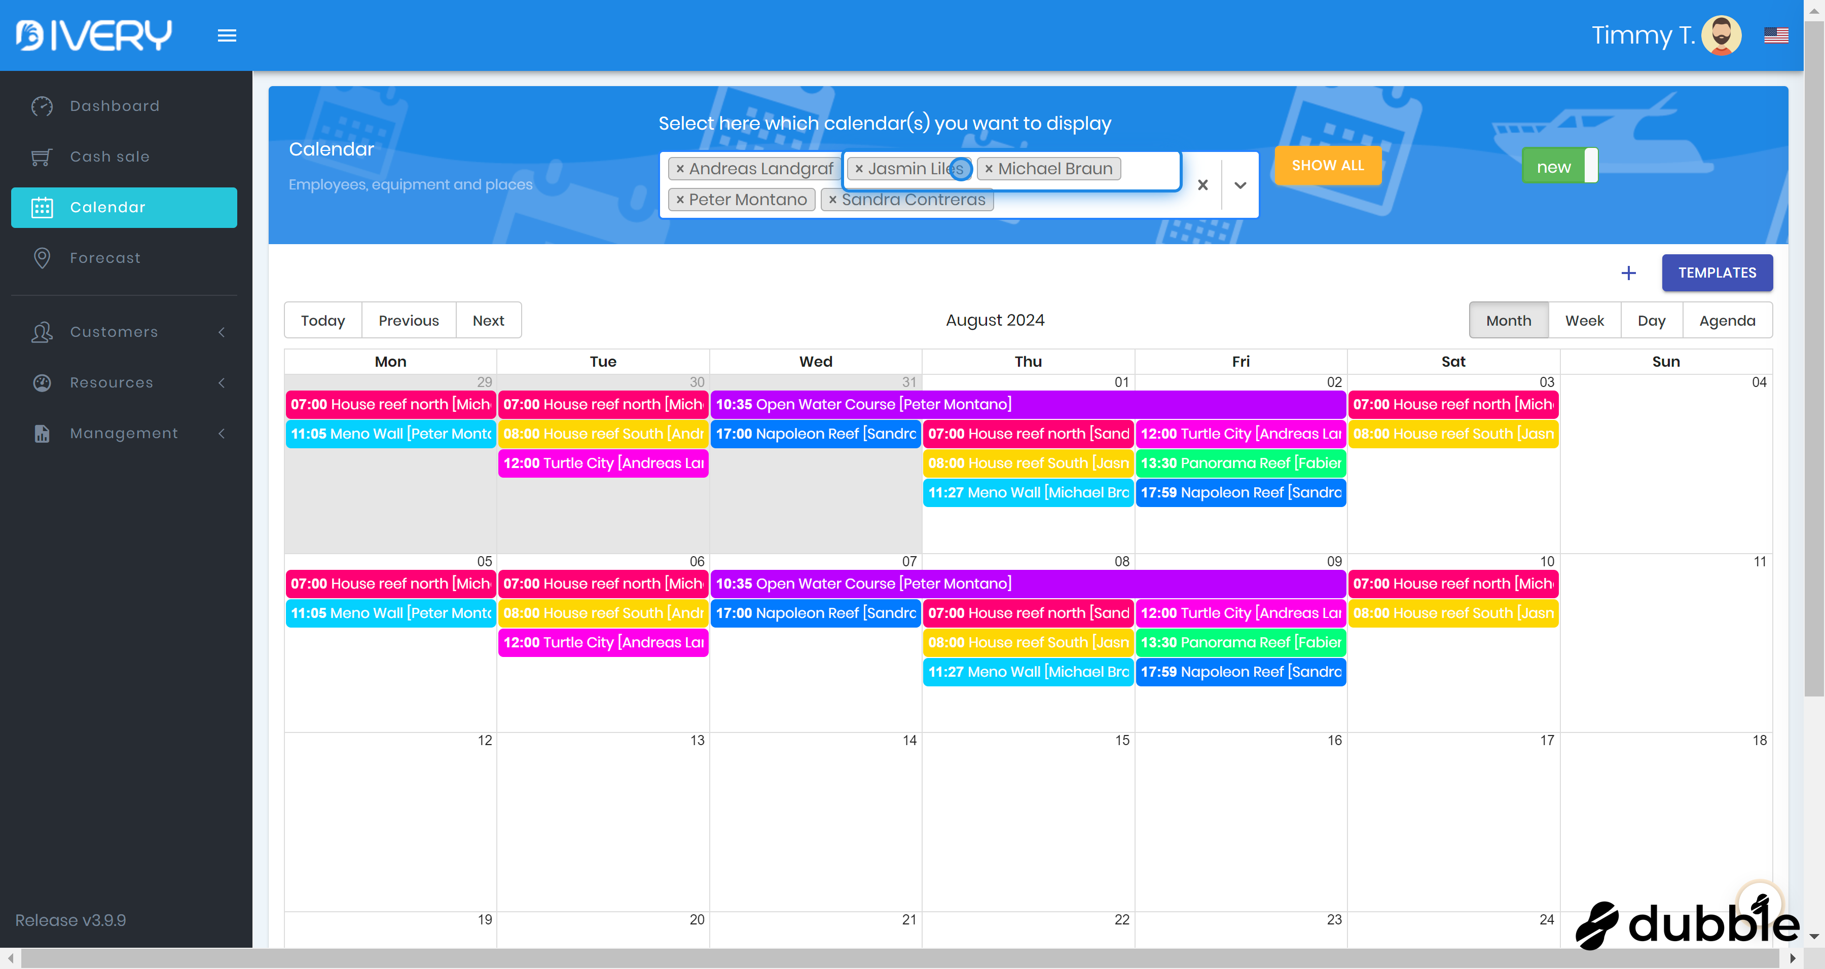Remove the Jasmin Liles calendar tag
Image resolution: width=1825 pixels, height=969 pixels.
[859, 169]
